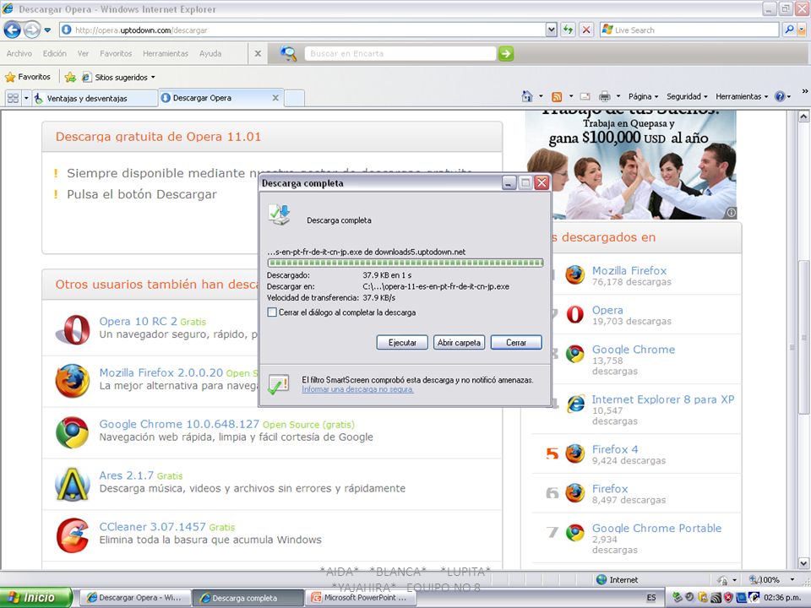Screen dimensions: 811x608
Task: Open the Página menu dropdown
Action: click(643, 96)
